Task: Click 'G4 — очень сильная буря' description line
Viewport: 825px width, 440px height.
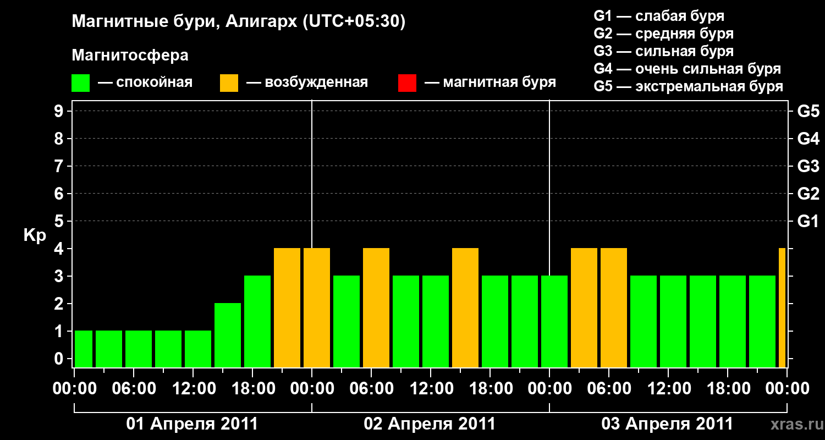Action: [x=687, y=69]
